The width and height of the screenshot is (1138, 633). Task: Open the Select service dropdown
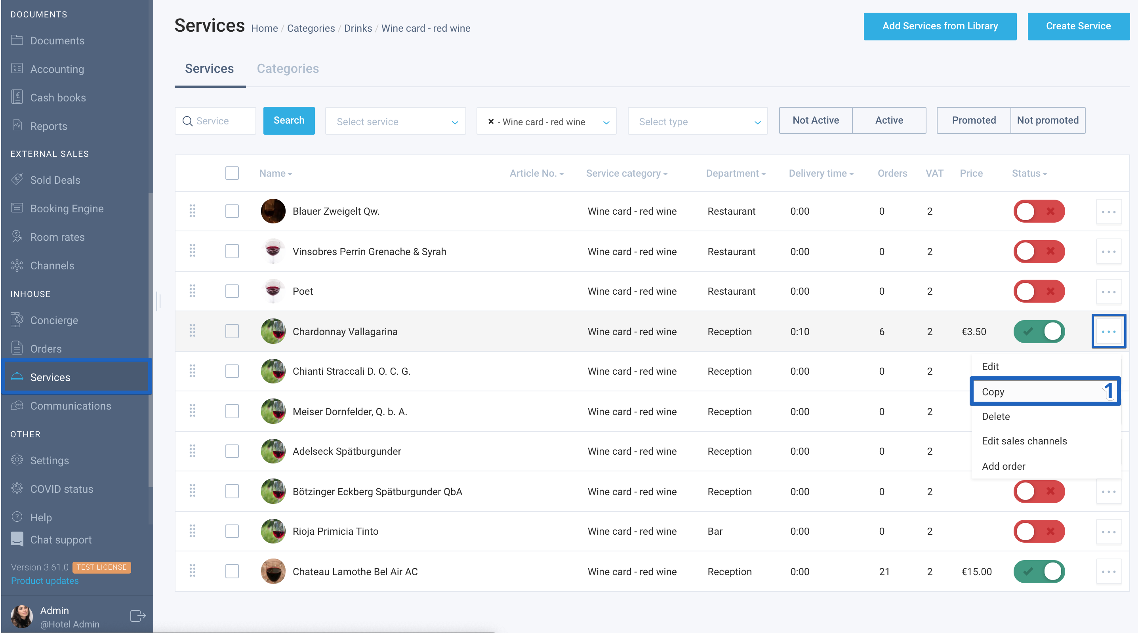[x=395, y=121]
